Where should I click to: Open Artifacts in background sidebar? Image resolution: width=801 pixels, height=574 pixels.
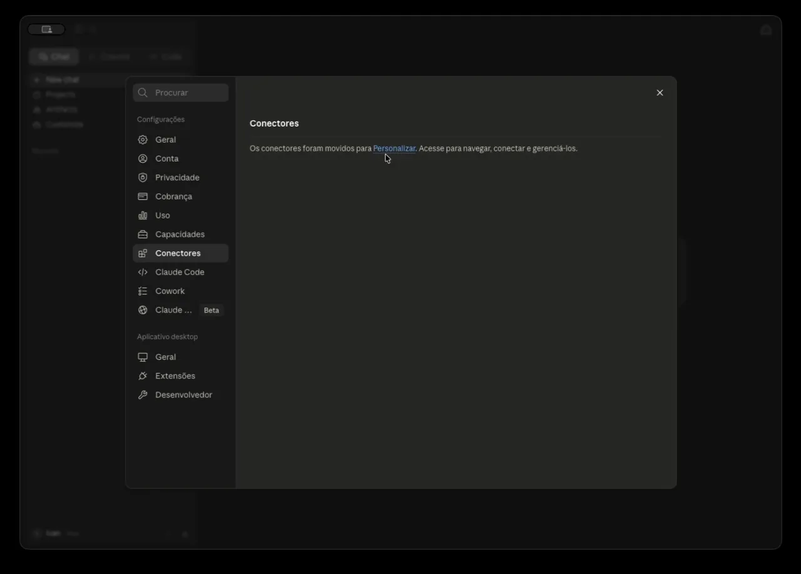(55, 109)
